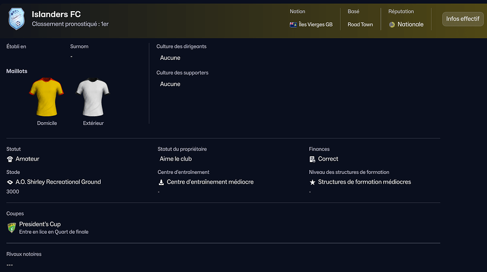Viewport: 487px width, 272px height.
Task: Click Road Town base location
Action: coord(360,25)
